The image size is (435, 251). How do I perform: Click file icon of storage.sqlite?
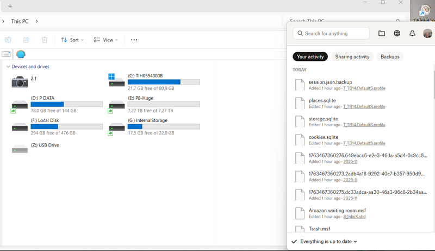point(300,121)
